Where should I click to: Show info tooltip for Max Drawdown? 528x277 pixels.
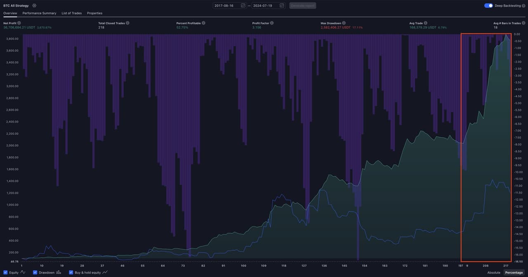click(x=344, y=23)
